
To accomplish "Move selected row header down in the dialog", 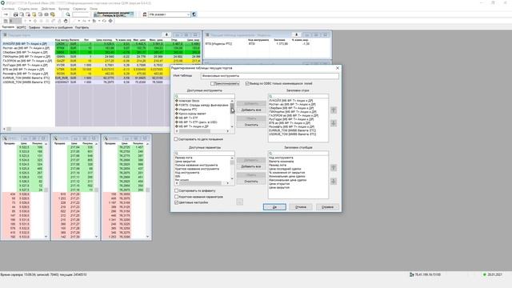I will click(334, 123).
